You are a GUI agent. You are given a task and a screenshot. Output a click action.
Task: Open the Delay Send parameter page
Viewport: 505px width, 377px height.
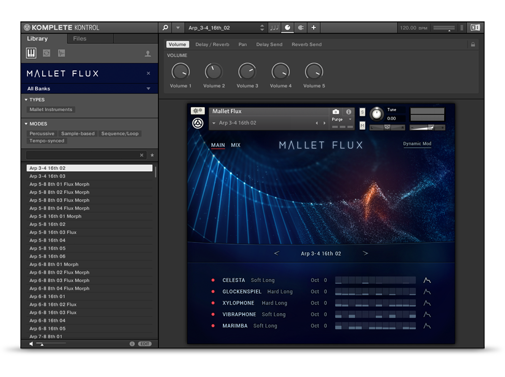pos(269,45)
